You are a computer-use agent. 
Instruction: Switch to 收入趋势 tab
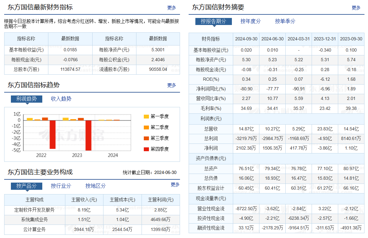(61, 99)
